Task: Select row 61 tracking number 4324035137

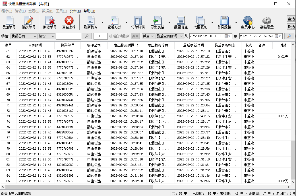Action: tap(67, 51)
